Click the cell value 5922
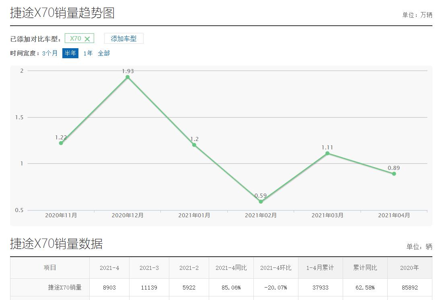Screen dimensions: 436x300 189,288
